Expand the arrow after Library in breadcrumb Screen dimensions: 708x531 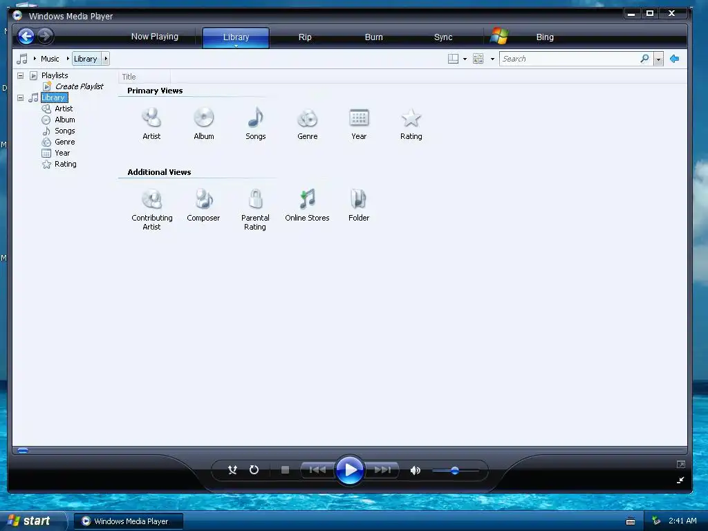click(106, 59)
